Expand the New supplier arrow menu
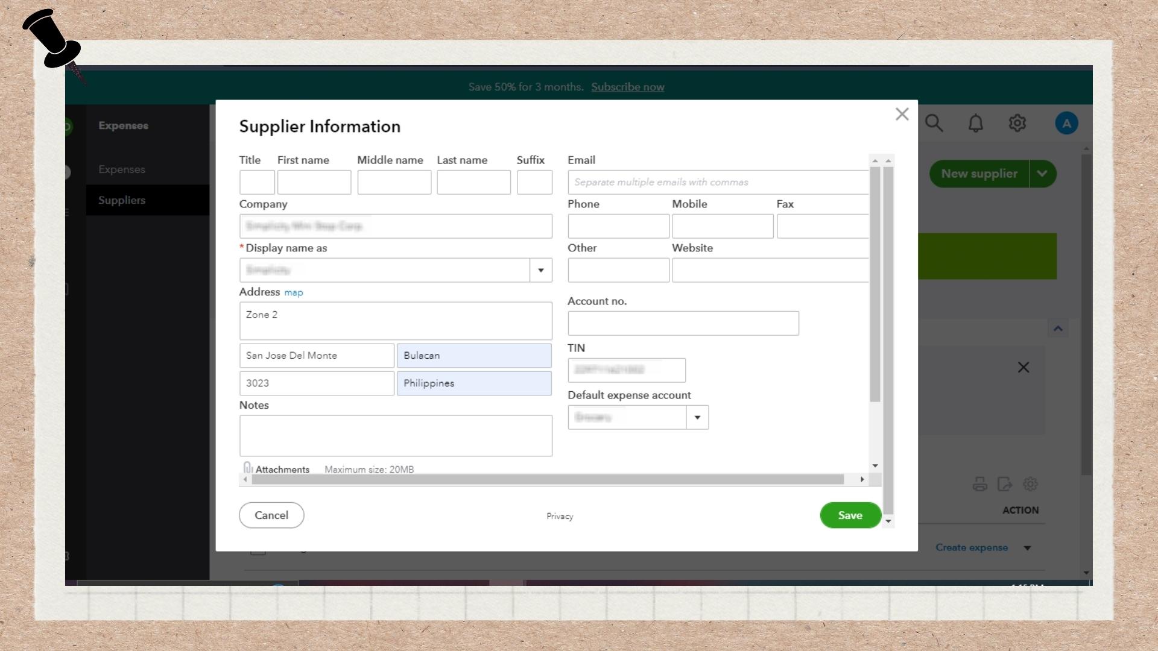The width and height of the screenshot is (1158, 651). [x=1042, y=174]
